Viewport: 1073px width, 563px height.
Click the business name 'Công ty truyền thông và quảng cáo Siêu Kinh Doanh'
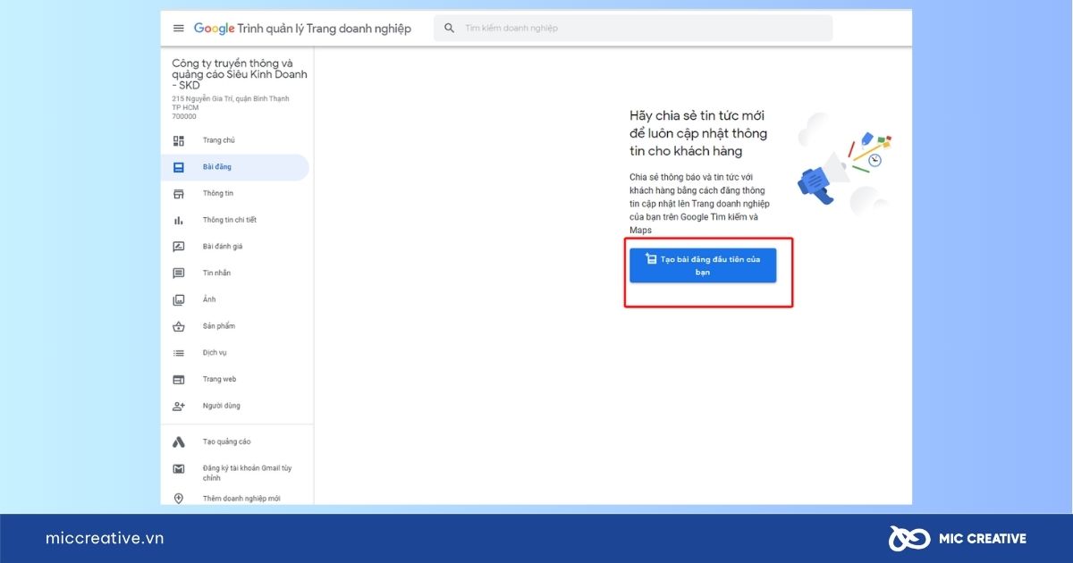240,74
